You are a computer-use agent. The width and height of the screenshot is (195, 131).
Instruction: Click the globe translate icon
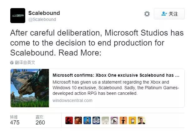tap(12, 62)
